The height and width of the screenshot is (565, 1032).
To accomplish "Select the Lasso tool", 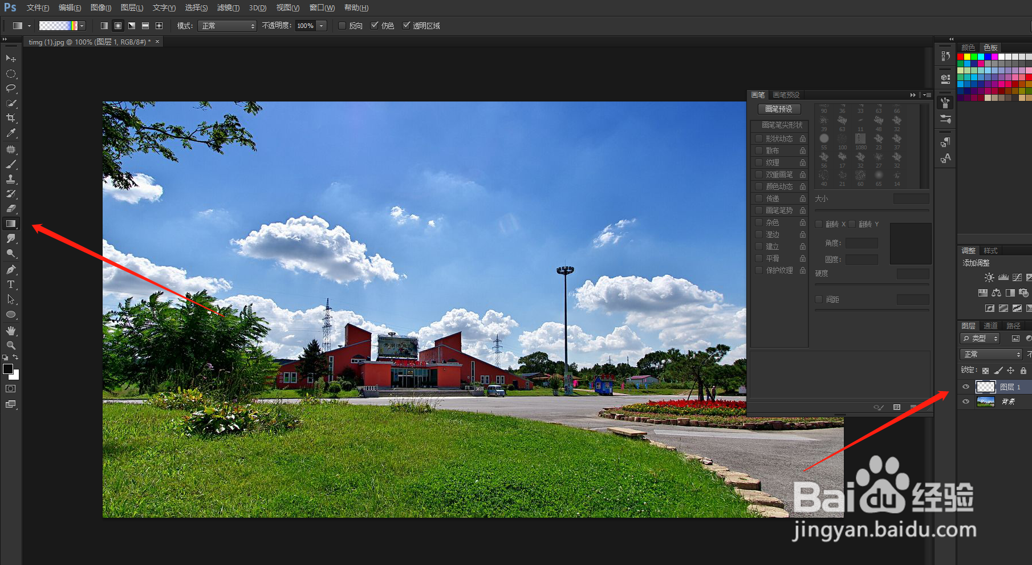I will pos(11,88).
